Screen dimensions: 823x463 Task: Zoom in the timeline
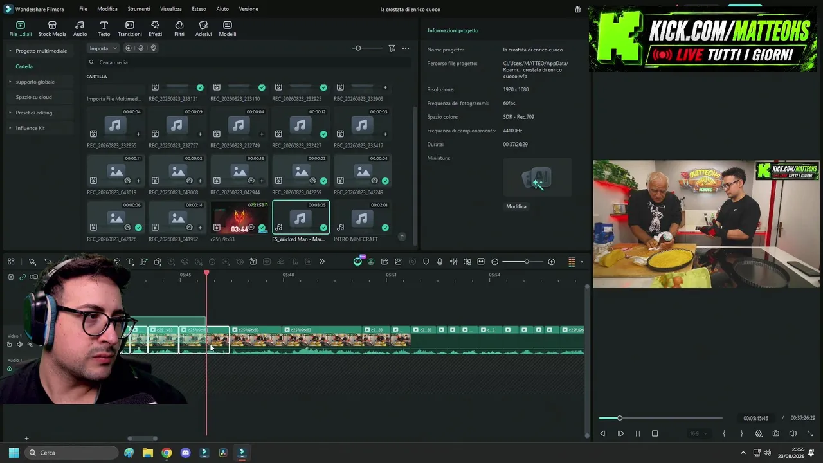click(551, 262)
